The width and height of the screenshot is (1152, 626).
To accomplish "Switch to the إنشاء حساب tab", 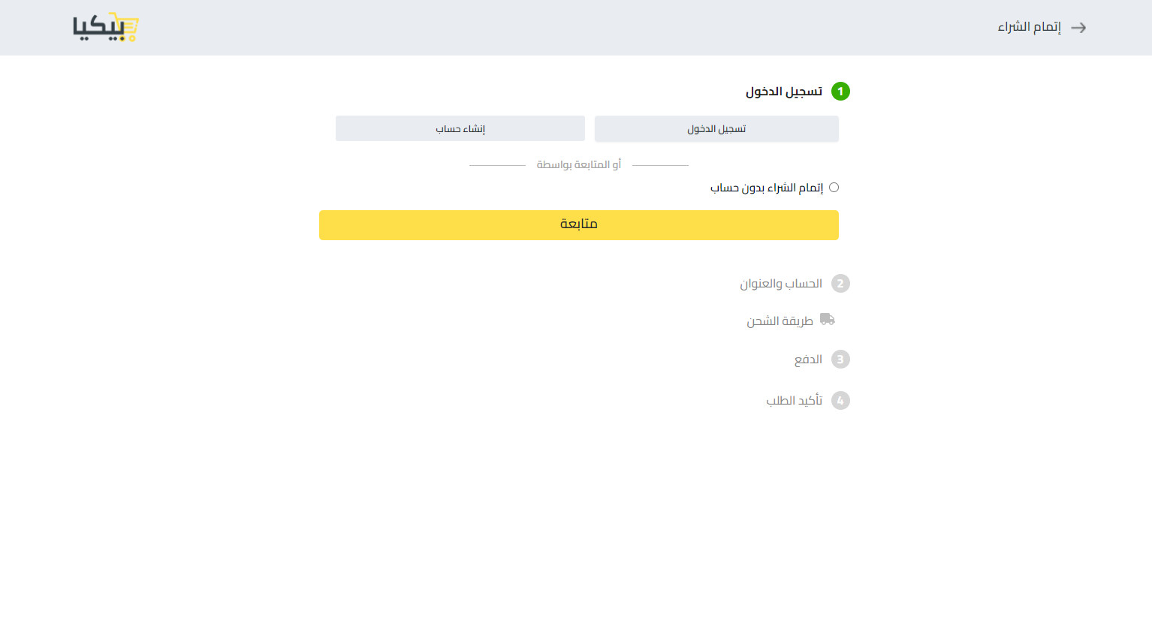I will 460,128.
